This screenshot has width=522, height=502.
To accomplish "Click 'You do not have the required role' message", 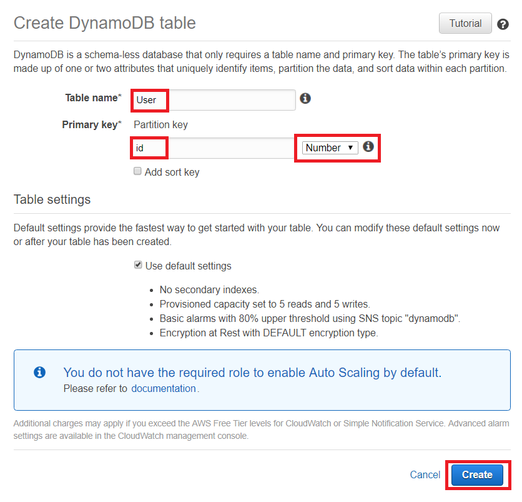I will (x=252, y=373).
